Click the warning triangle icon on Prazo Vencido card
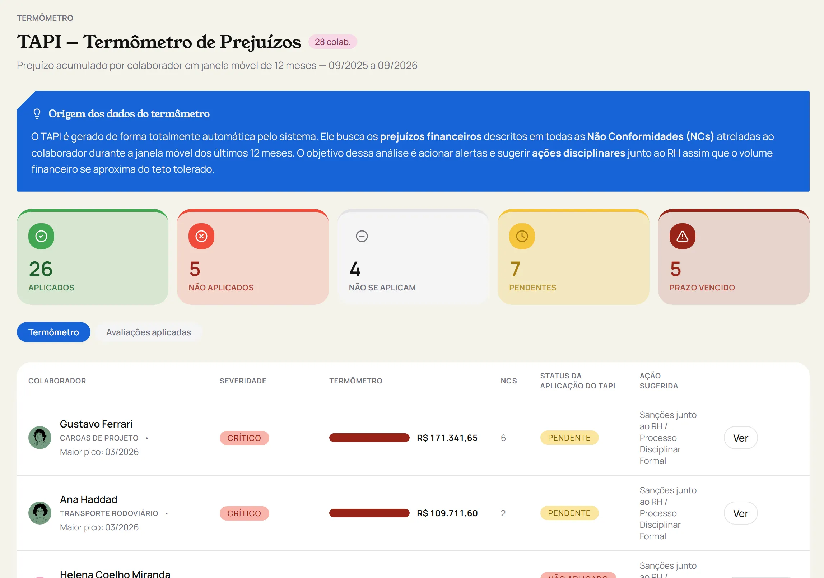This screenshot has height=578, width=824. (682, 236)
